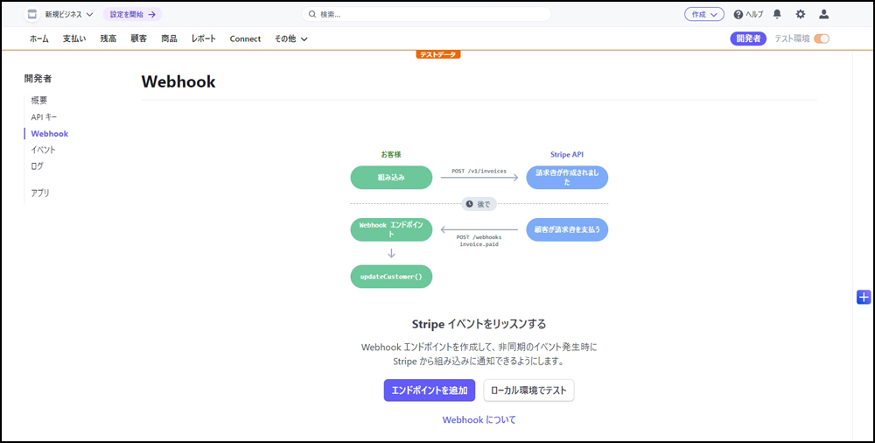Toggle the テスト環境 switch
This screenshot has height=443, width=875.
pos(822,39)
